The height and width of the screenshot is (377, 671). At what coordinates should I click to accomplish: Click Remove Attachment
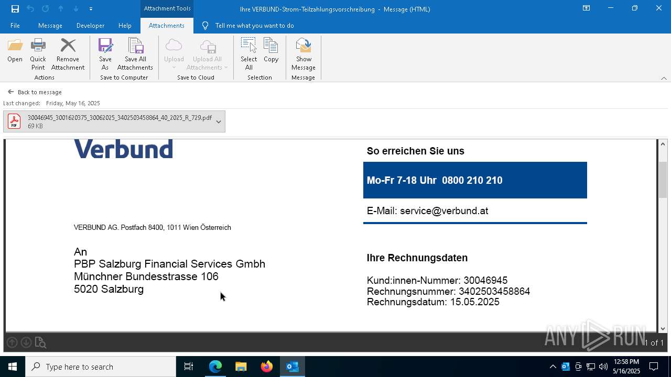pos(68,54)
